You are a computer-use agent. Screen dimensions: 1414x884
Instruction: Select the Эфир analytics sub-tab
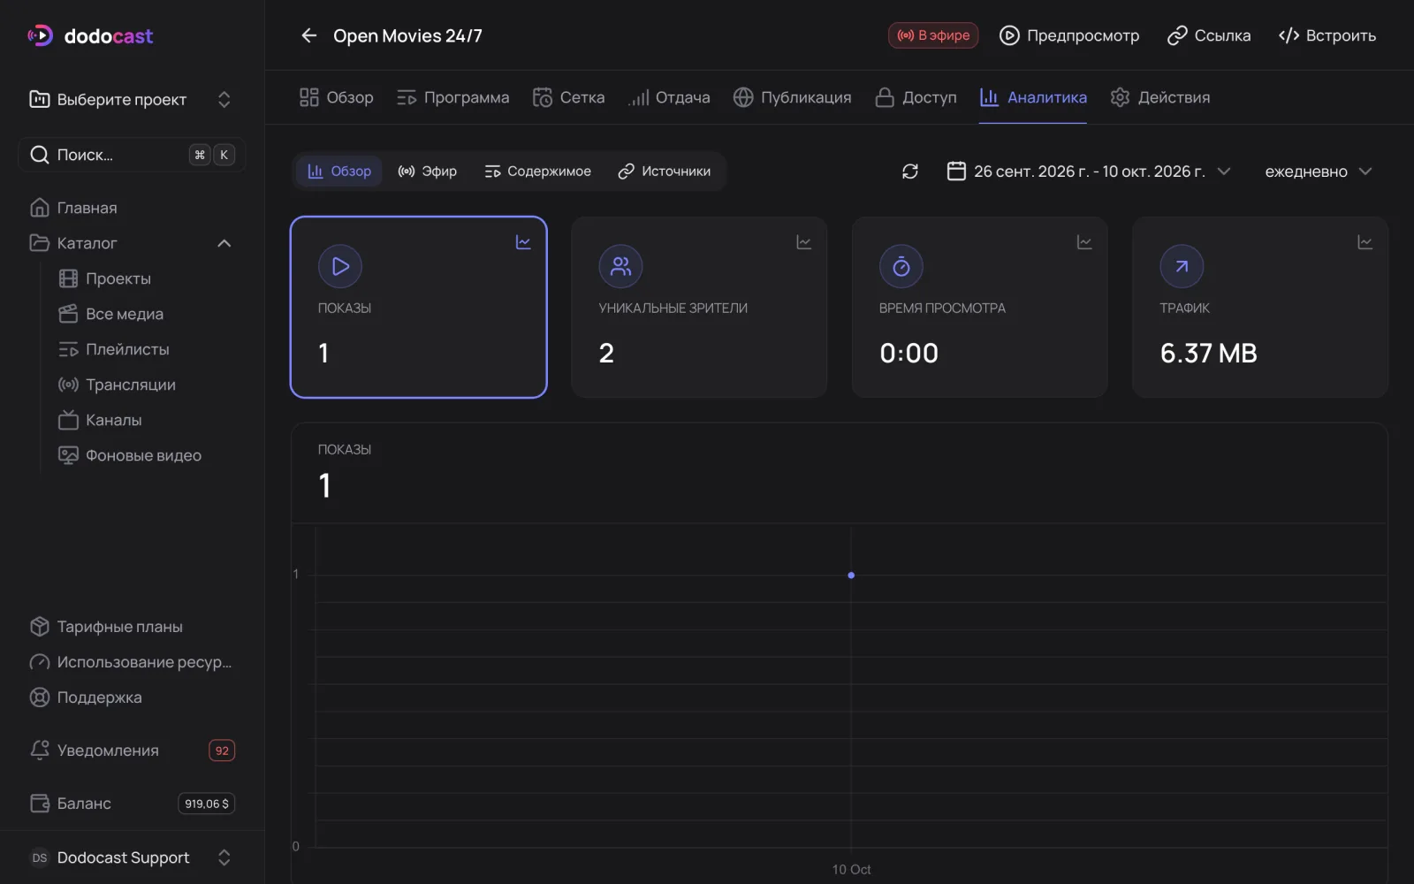pos(428,171)
